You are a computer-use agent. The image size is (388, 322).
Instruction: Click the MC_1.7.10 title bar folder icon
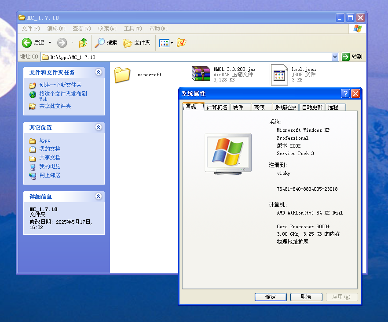(x=22, y=18)
